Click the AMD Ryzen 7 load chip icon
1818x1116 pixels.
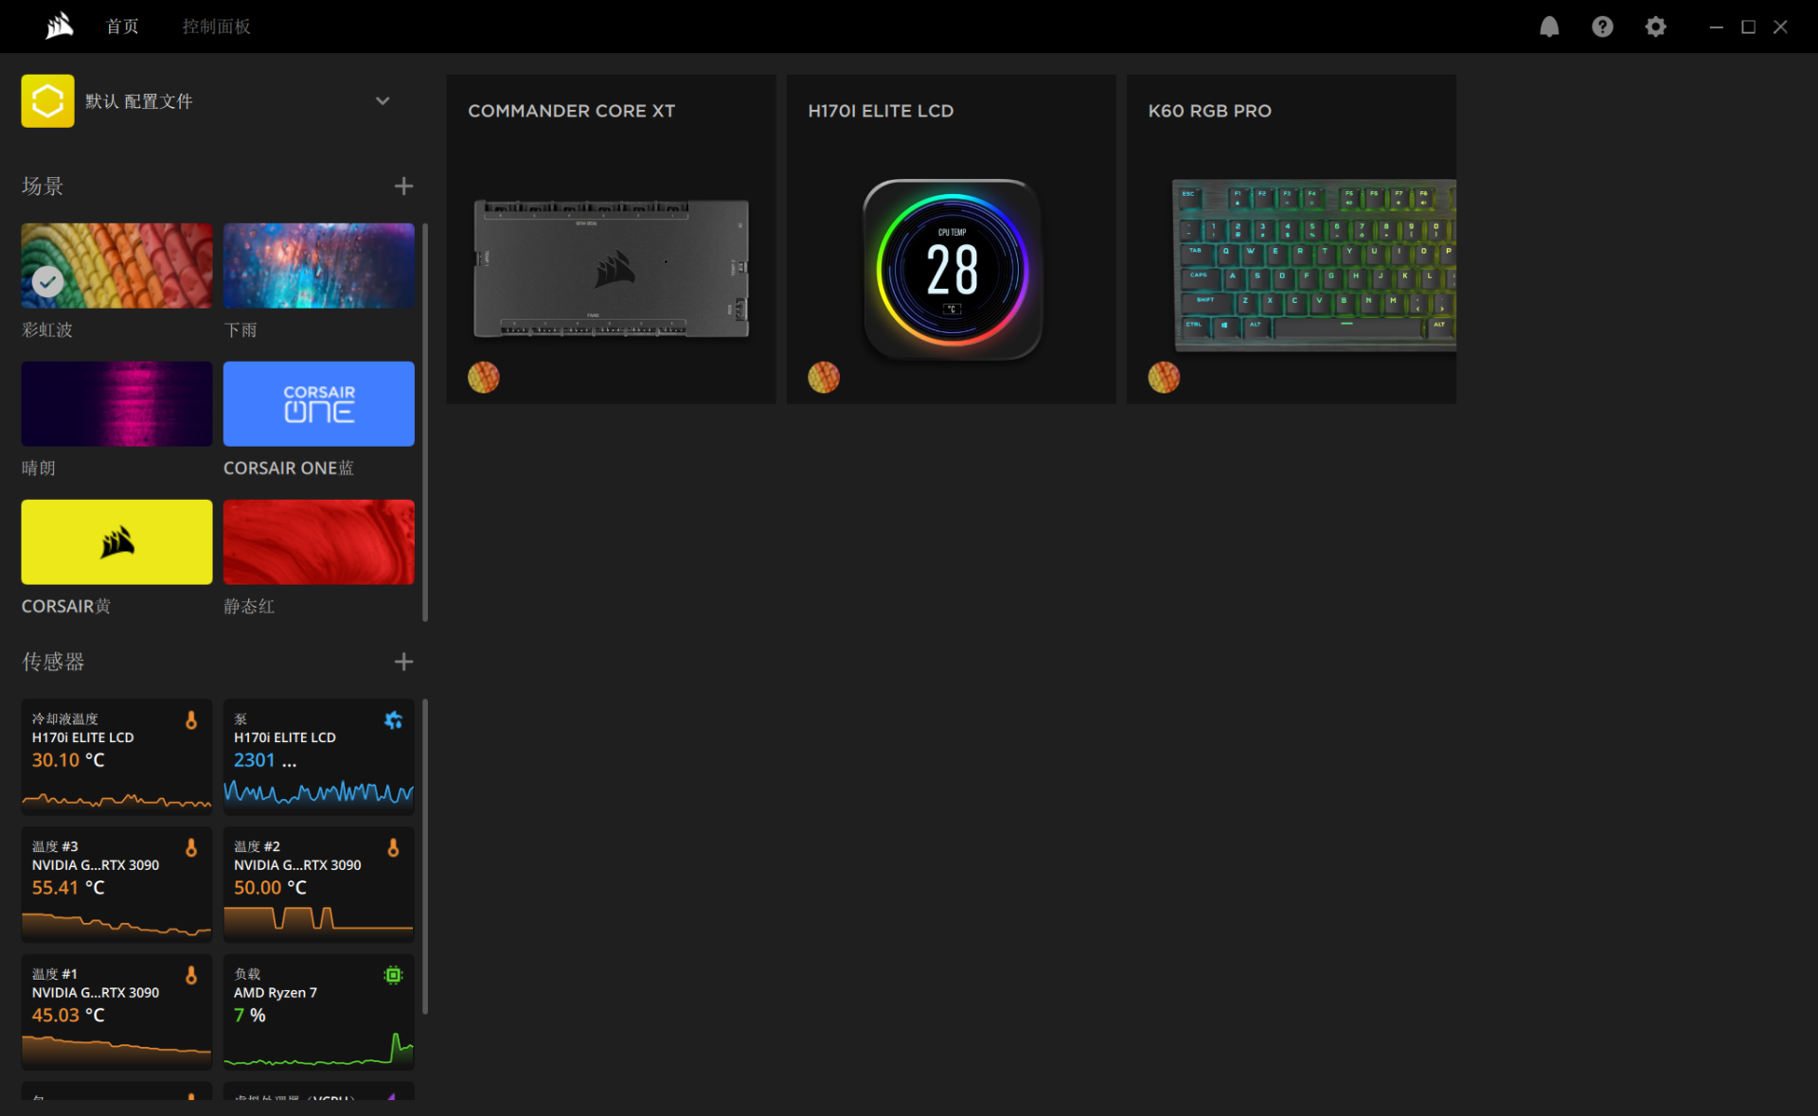click(393, 975)
